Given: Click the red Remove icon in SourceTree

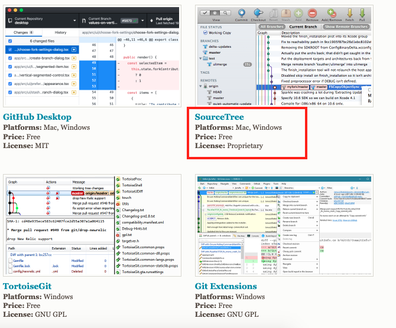Looking at the screenshot, I should 312,13.
